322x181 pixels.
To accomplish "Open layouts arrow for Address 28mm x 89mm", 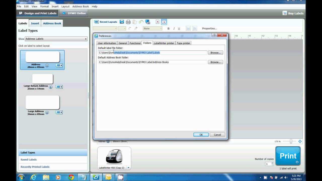I will coord(59,65).
